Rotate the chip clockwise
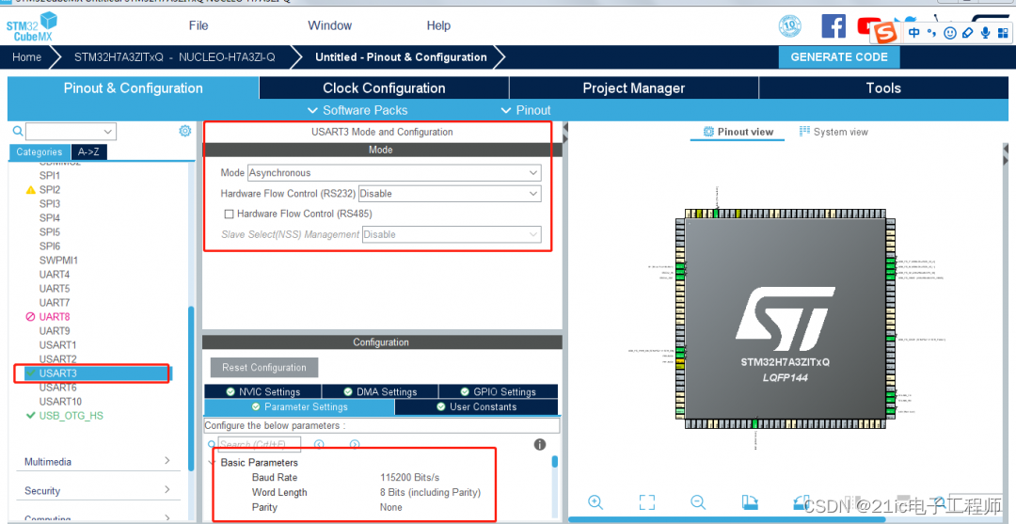The width and height of the screenshot is (1016, 524). pos(750,502)
